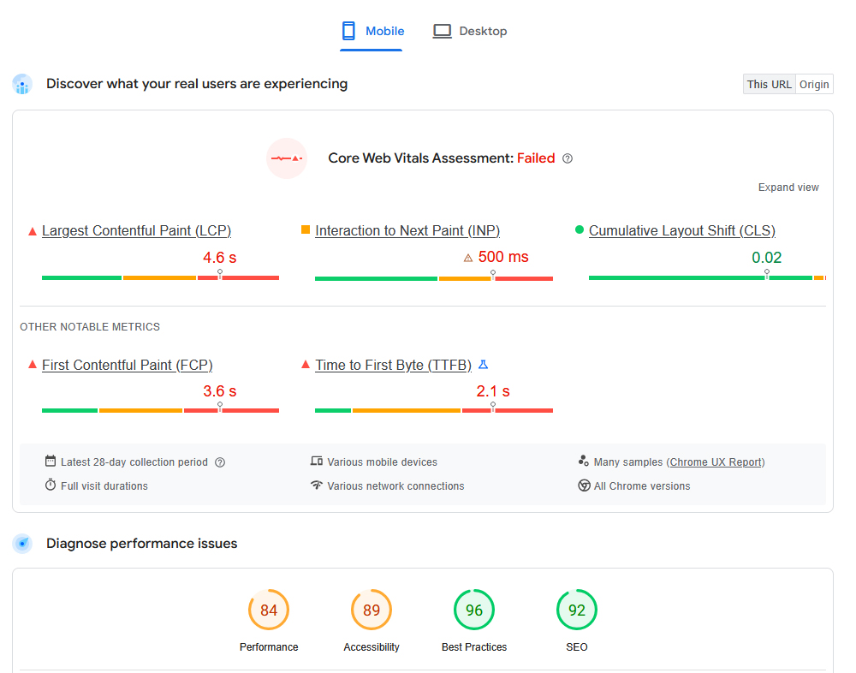The height and width of the screenshot is (673, 856).
Task: Click the real users experience chart icon
Action: pos(22,84)
